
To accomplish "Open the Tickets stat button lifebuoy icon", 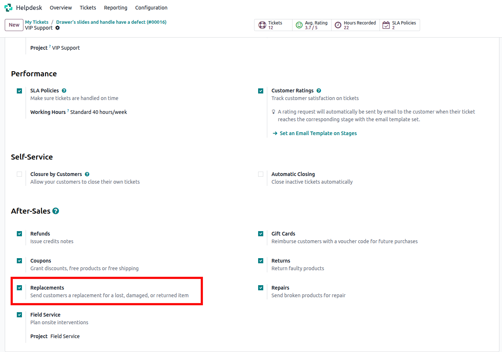I will pyautogui.click(x=263, y=25).
